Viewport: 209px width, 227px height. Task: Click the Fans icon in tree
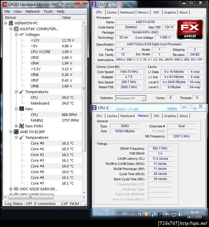pyautogui.click(x=22, y=109)
